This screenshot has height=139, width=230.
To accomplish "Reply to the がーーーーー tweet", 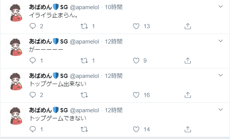I will 32,61.
